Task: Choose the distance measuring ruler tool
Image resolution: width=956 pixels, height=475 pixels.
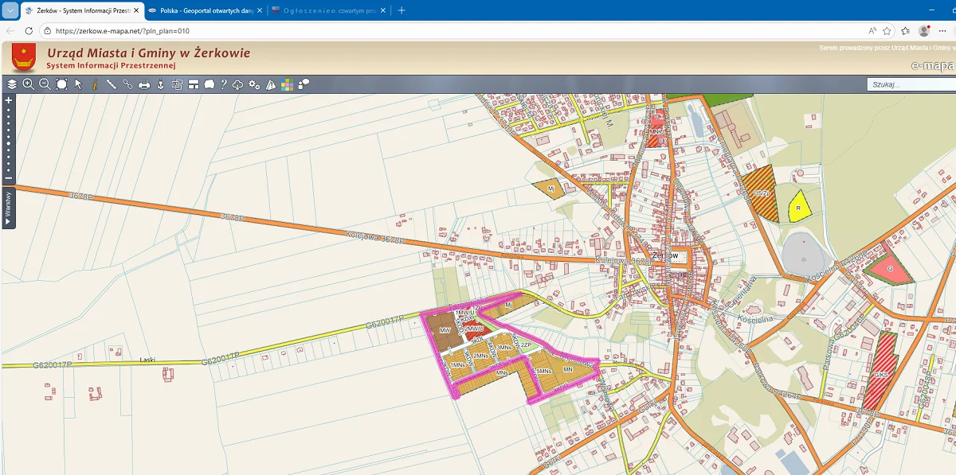Action: [112, 84]
